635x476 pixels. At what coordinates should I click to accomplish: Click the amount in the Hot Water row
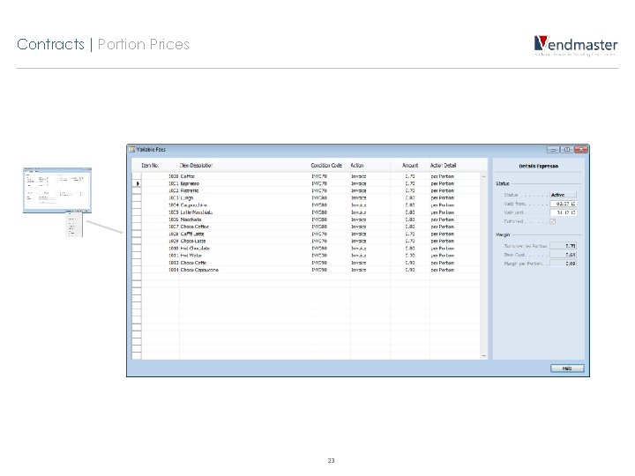click(x=410, y=256)
